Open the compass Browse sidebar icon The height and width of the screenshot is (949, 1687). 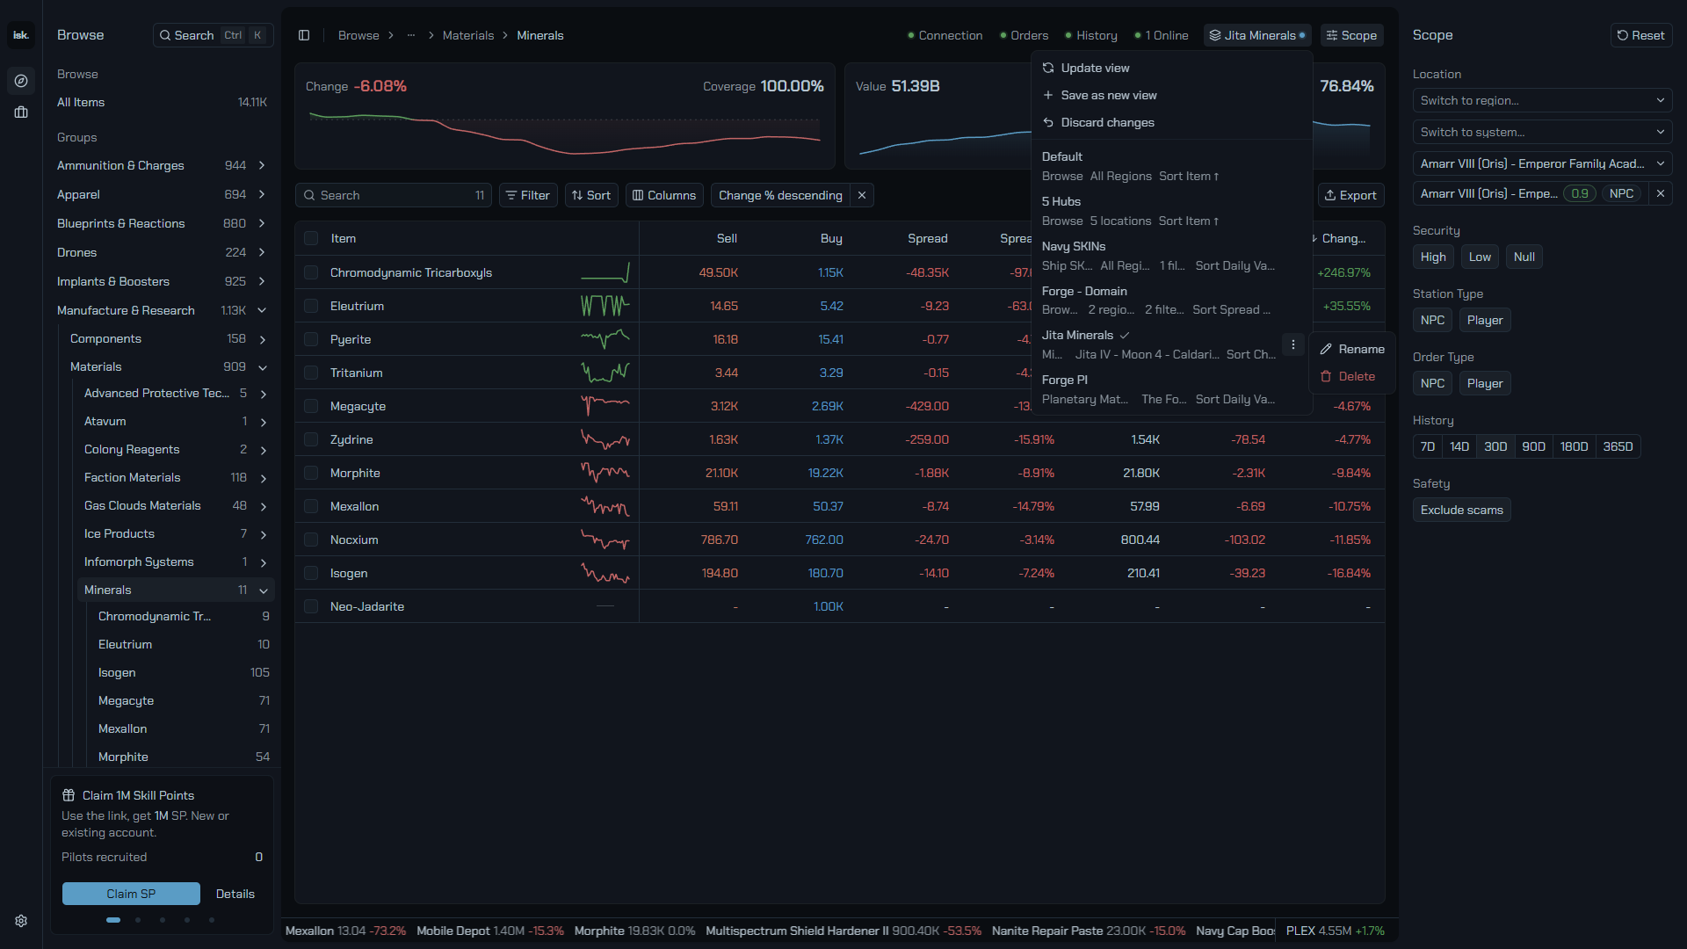pos(21,81)
